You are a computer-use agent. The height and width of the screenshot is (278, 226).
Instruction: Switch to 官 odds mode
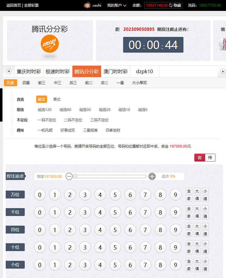coord(200,158)
